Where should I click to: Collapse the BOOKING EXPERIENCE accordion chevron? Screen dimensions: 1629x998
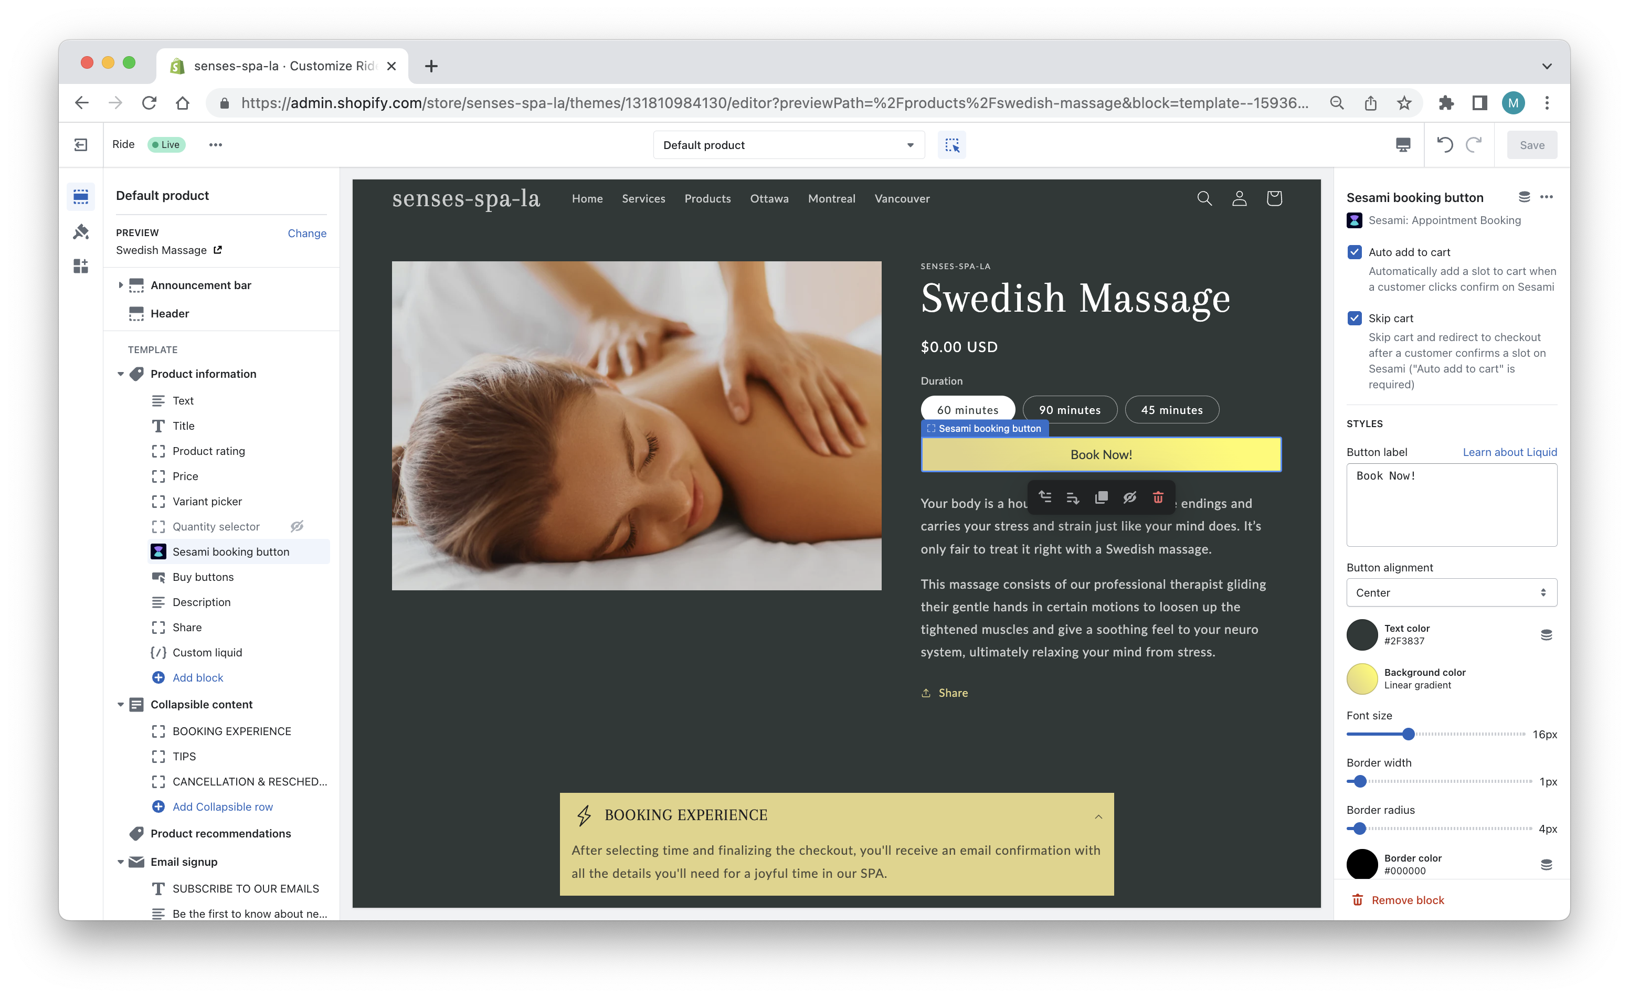pos(1098,816)
